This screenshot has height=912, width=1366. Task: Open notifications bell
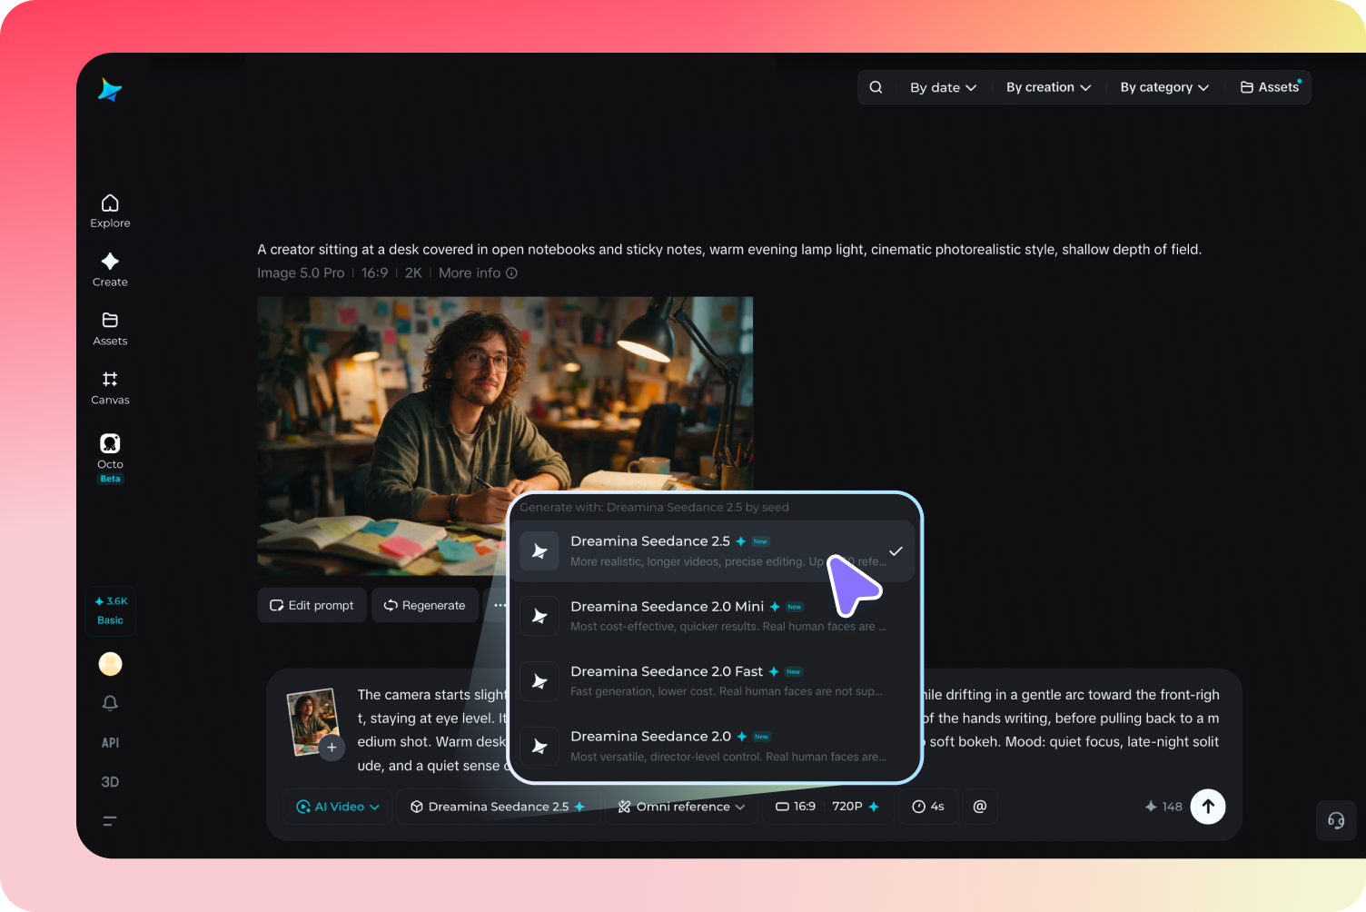(110, 703)
